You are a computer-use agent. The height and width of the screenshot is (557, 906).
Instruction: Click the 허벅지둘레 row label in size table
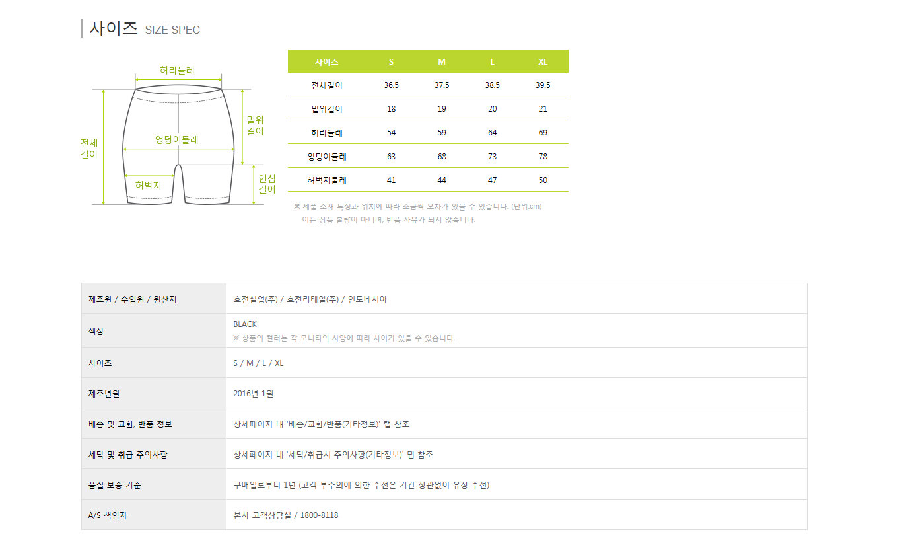pyautogui.click(x=327, y=180)
